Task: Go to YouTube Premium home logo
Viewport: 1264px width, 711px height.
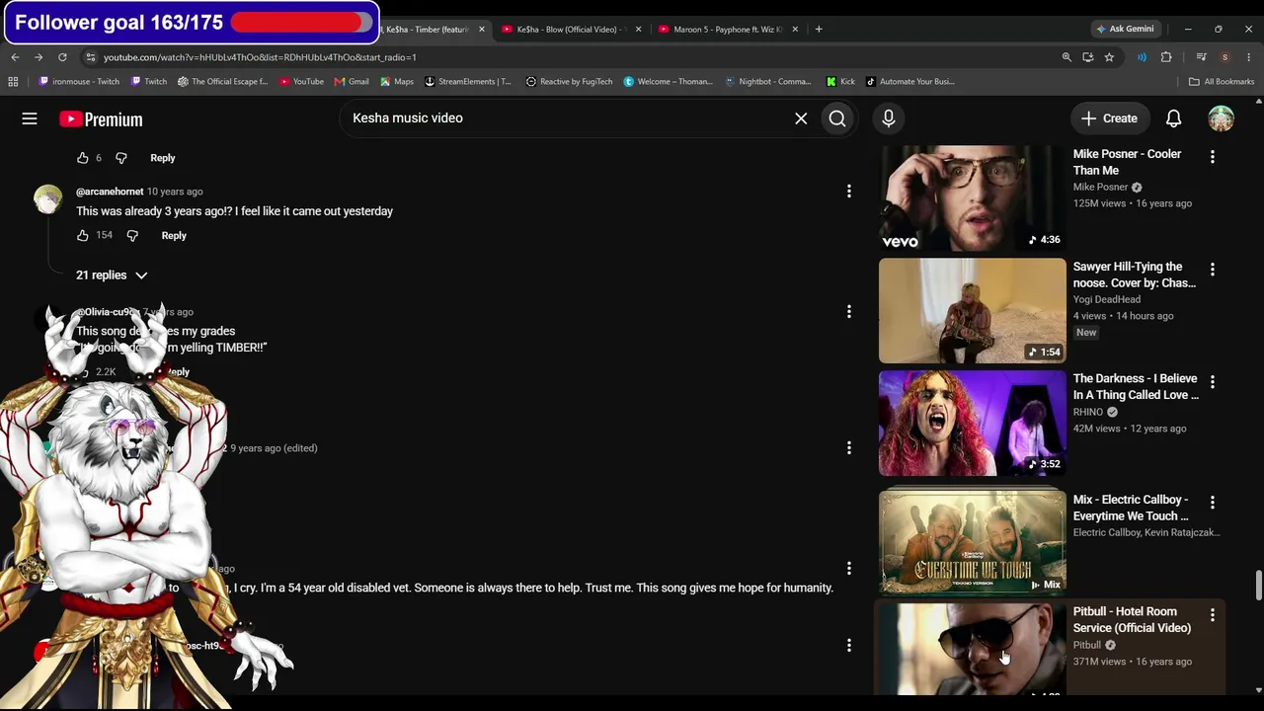Action: click(101, 119)
